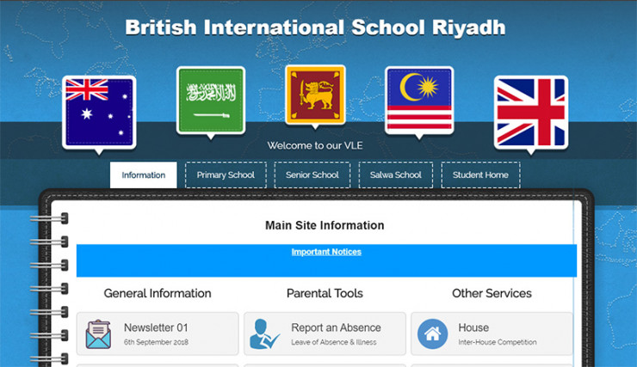Image resolution: width=637 pixels, height=367 pixels.
Task: Click the Inter-House Competition text
Action: tap(498, 342)
